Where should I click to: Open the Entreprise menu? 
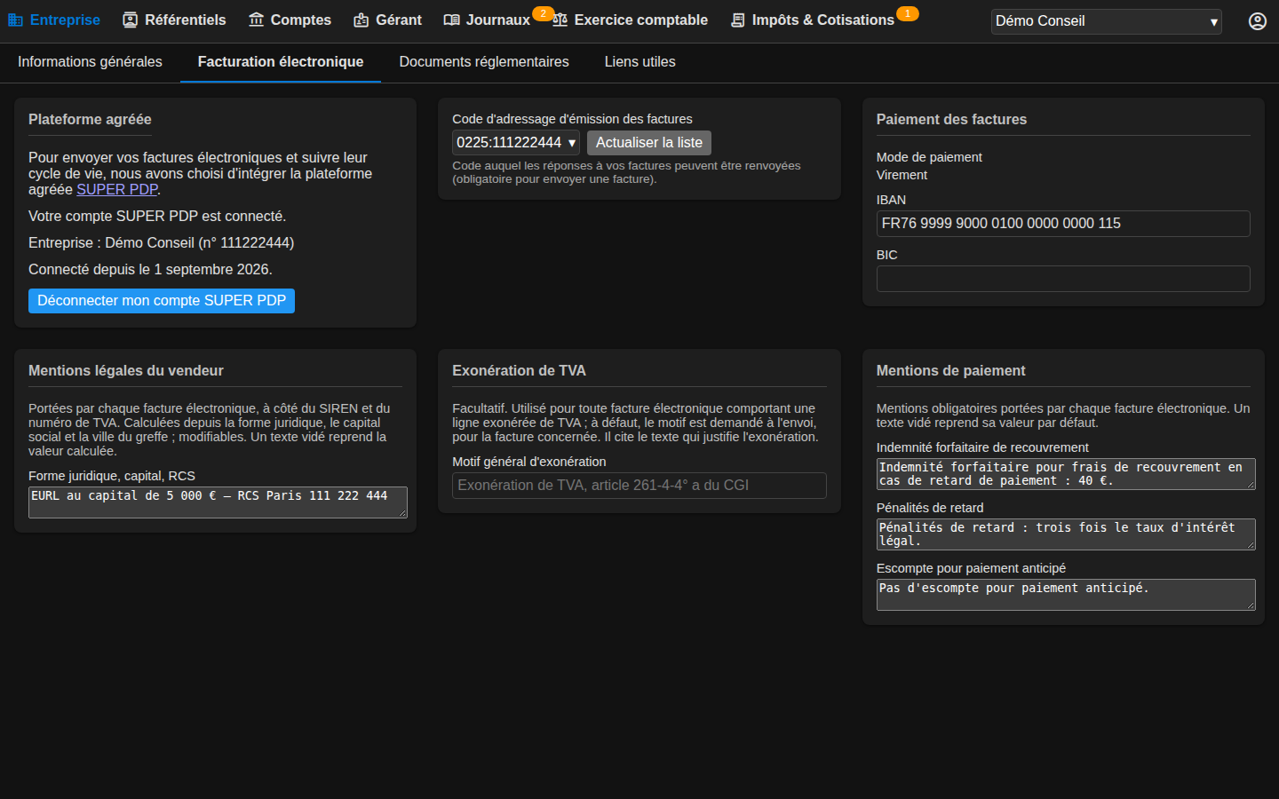coord(54,20)
